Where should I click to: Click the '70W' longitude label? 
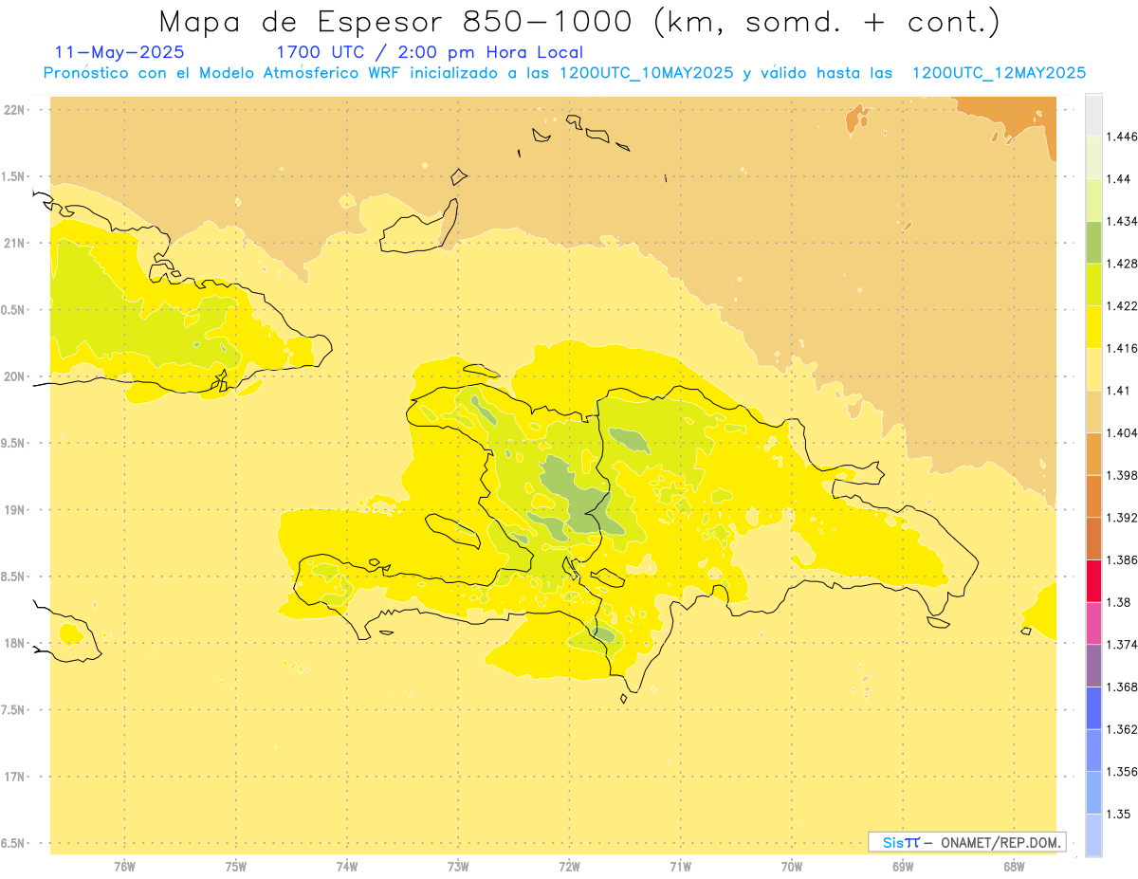pos(792,867)
